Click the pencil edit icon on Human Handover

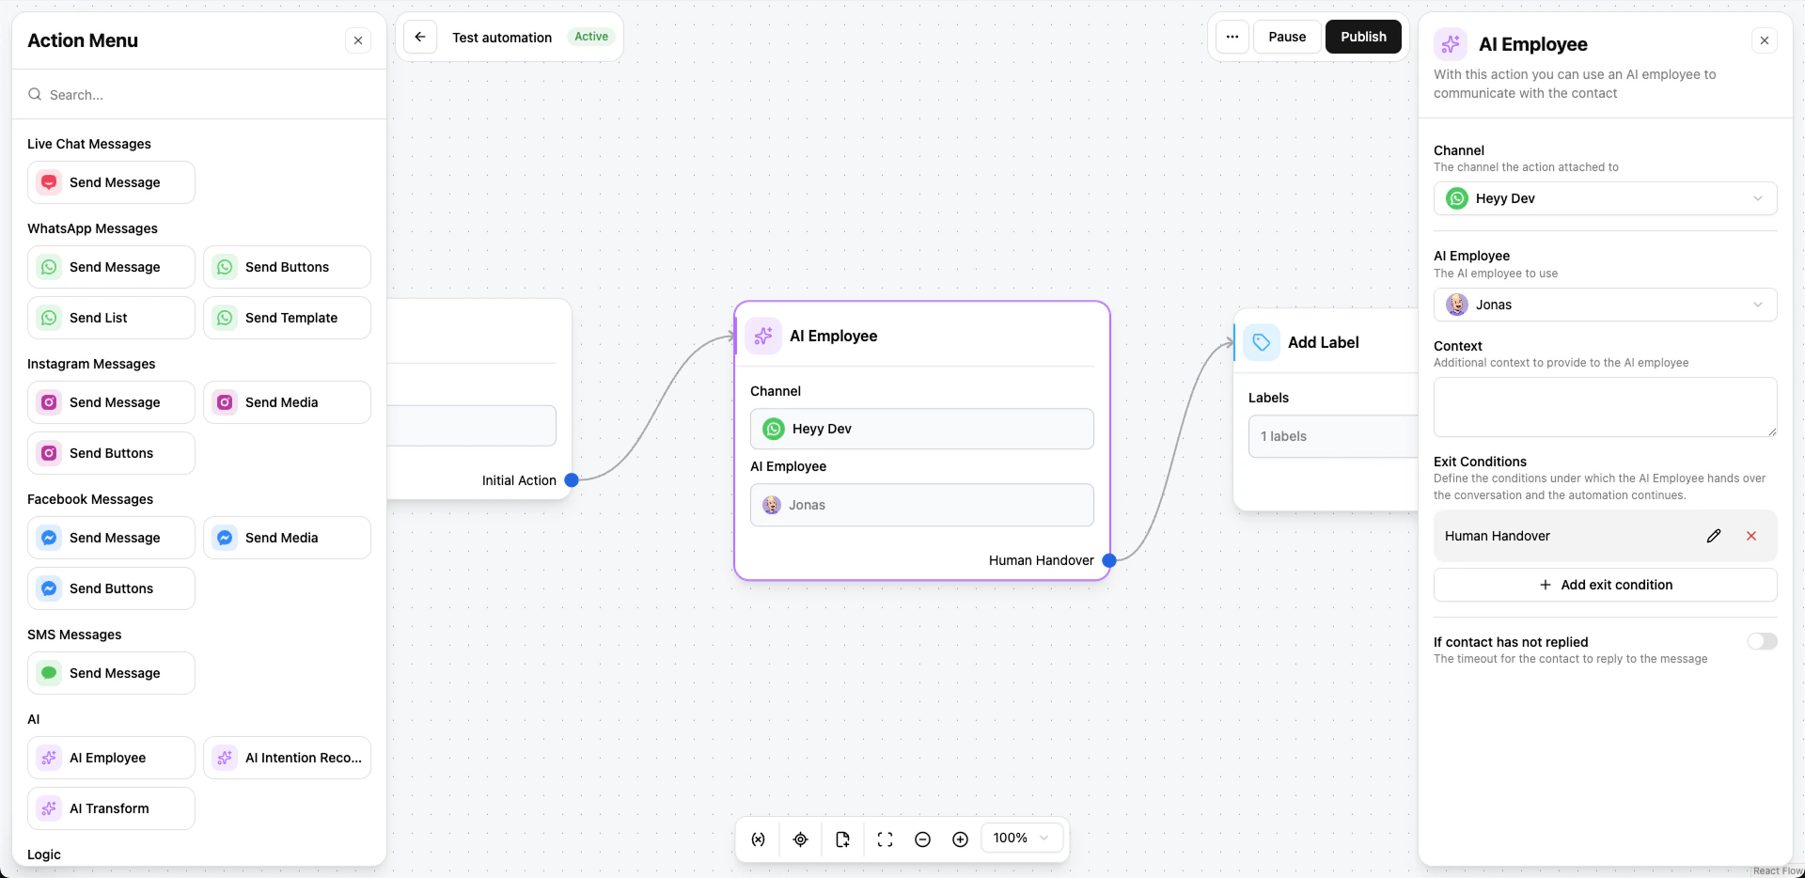point(1713,535)
